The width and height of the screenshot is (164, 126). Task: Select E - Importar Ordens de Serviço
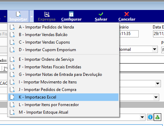(x=63, y=59)
